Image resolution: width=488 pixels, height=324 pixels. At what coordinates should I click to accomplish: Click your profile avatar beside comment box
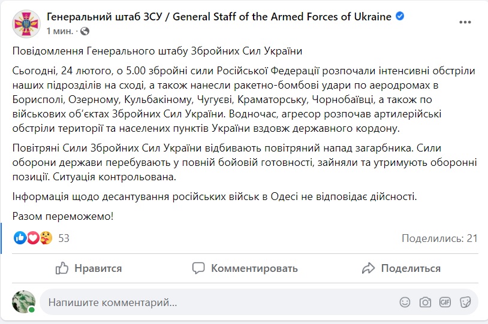(x=24, y=302)
